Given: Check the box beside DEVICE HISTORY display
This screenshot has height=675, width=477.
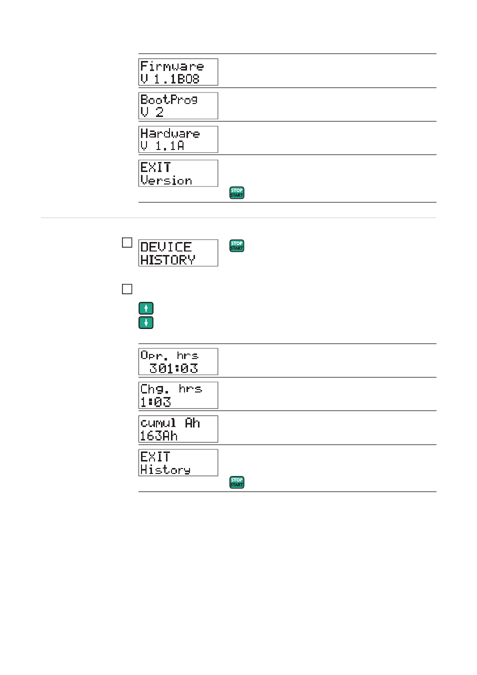Looking at the screenshot, I should pos(127,242).
